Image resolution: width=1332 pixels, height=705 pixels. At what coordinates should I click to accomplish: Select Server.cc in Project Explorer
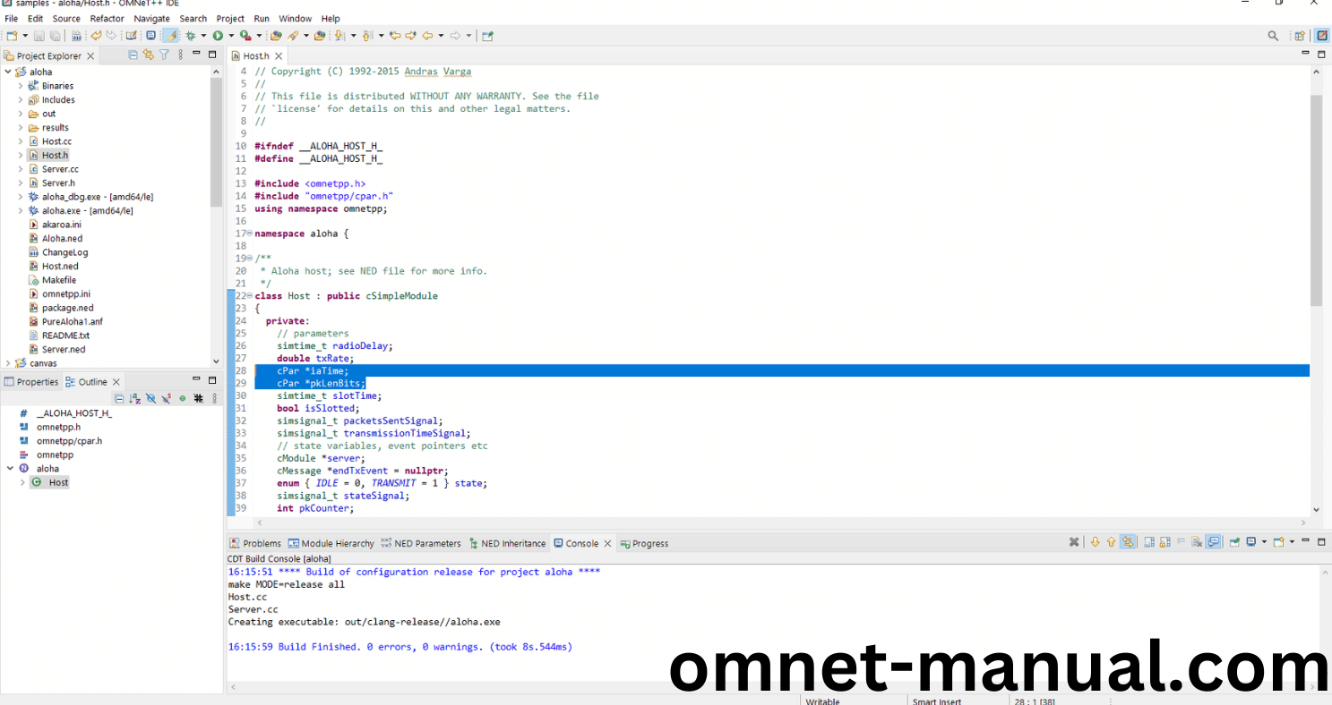[x=60, y=169]
